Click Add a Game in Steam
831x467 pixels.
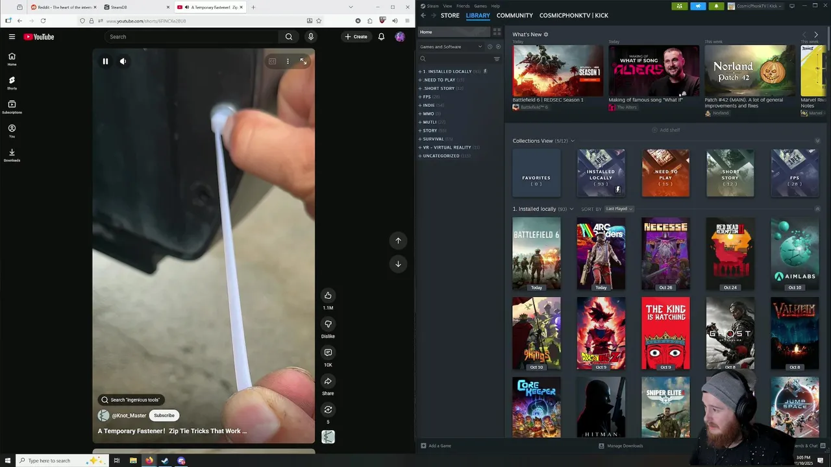436,446
